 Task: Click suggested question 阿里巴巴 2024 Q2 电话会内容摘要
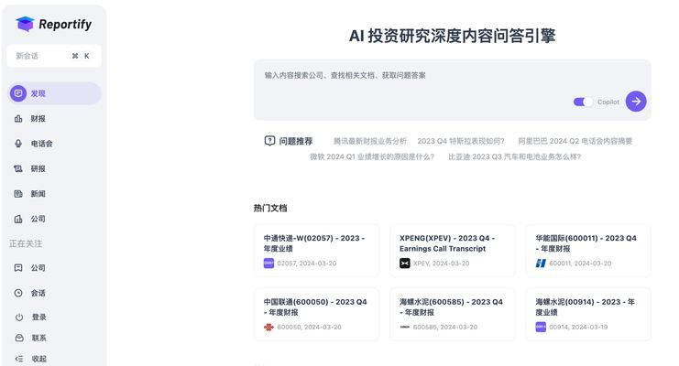pyautogui.click(x=575, y=141)
